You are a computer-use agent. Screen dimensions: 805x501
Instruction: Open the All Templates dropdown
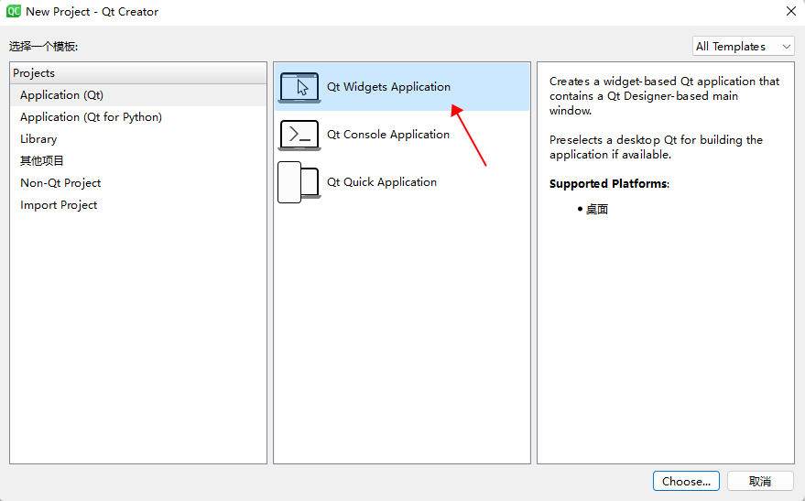743,46
